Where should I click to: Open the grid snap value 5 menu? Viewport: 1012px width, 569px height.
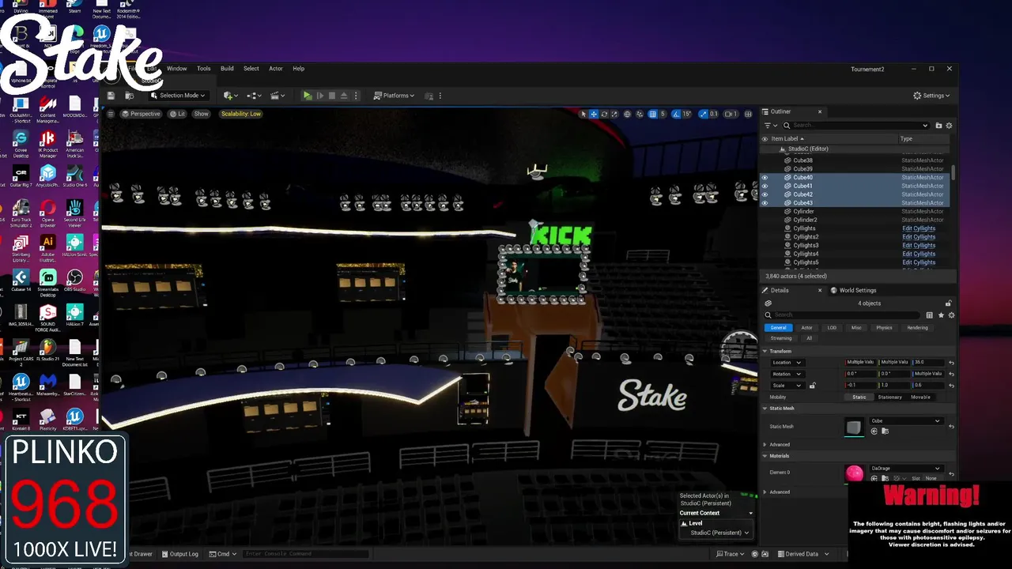click(x=663, y=114)
